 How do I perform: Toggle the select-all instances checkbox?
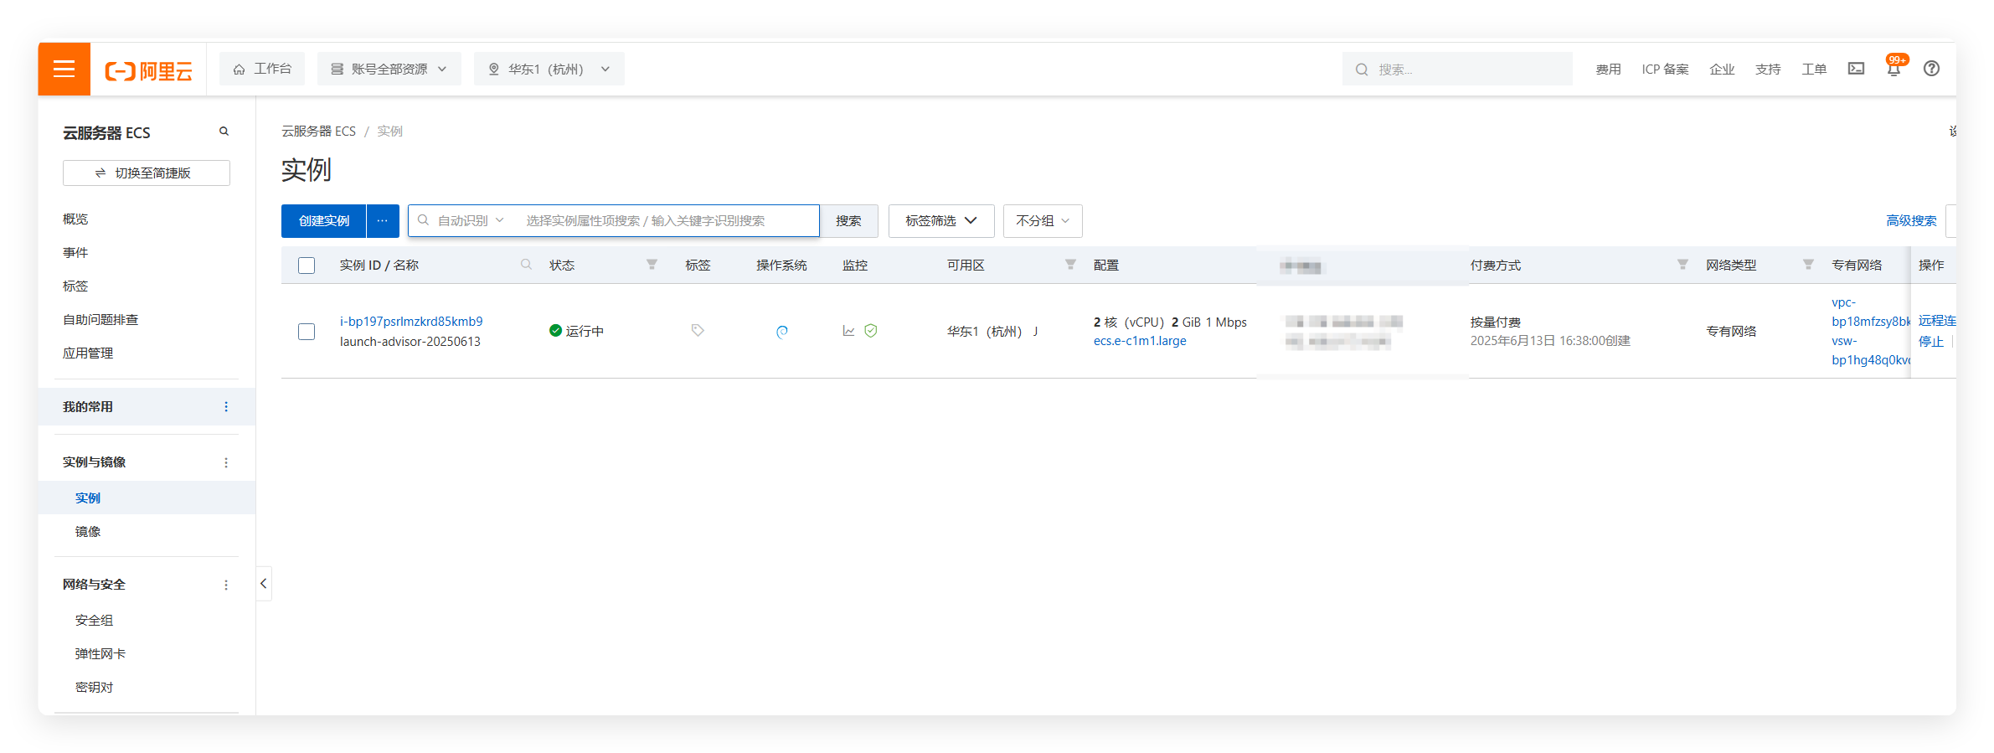[x=307, y=266]
